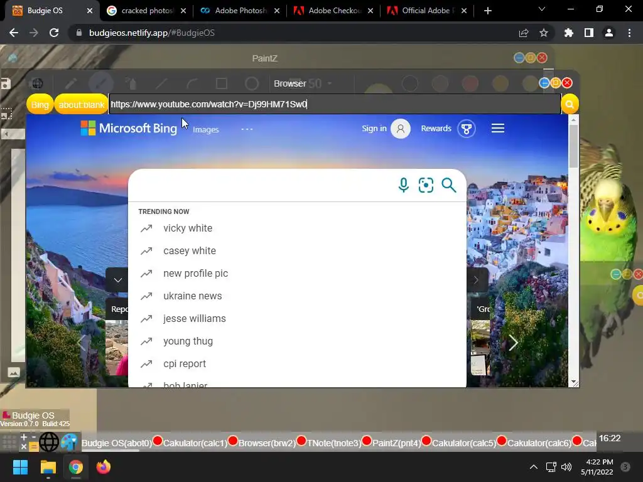Open Bing visual search camera icon
Image resolution: width=643 pixels, height=482 pixels.
coord(426,185)
